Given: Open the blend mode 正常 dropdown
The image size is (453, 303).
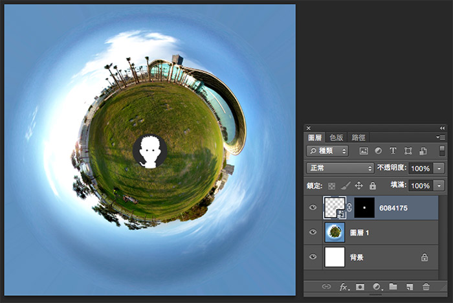Looking at the screenshot, I should [340, 168].
